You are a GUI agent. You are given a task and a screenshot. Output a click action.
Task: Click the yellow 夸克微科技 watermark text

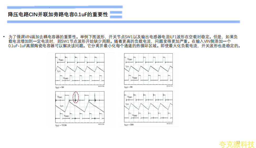[x=237, y=144]
